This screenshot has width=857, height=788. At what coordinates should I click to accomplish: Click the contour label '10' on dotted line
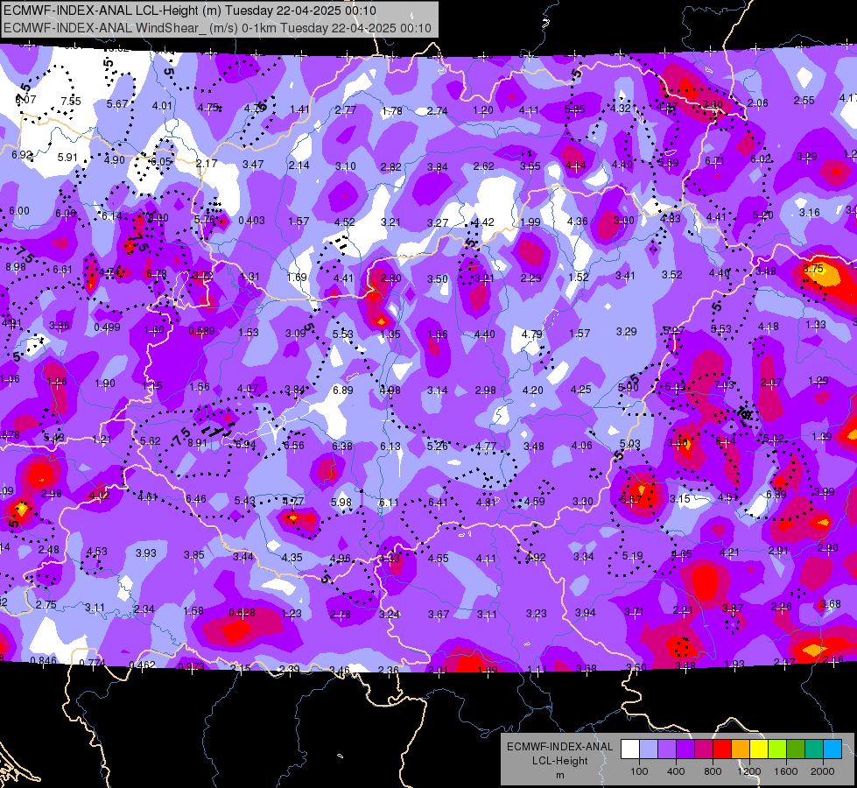(x=743, y=412)
